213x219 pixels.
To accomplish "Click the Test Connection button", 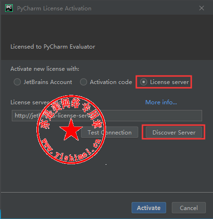I will point(109,132).
